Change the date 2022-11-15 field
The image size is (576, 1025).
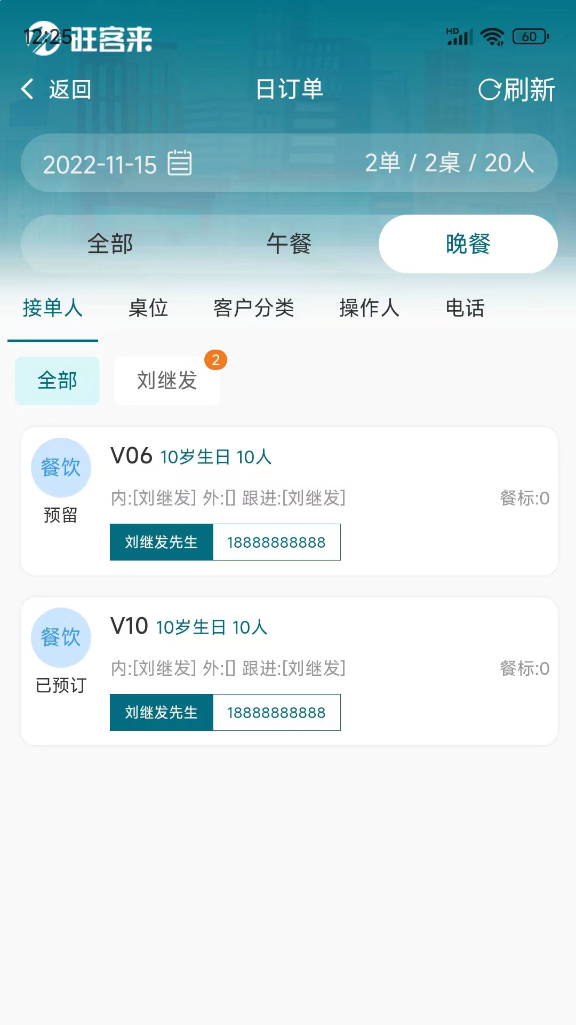pyautogui.click(x=100, y=164)
